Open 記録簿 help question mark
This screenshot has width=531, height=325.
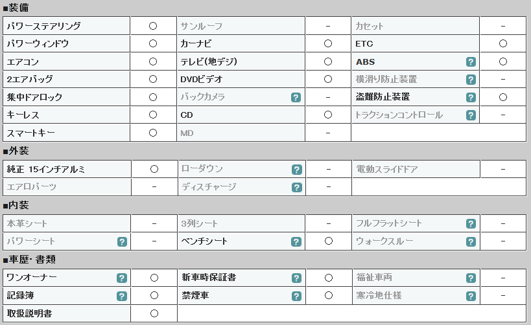coord(122,296)
